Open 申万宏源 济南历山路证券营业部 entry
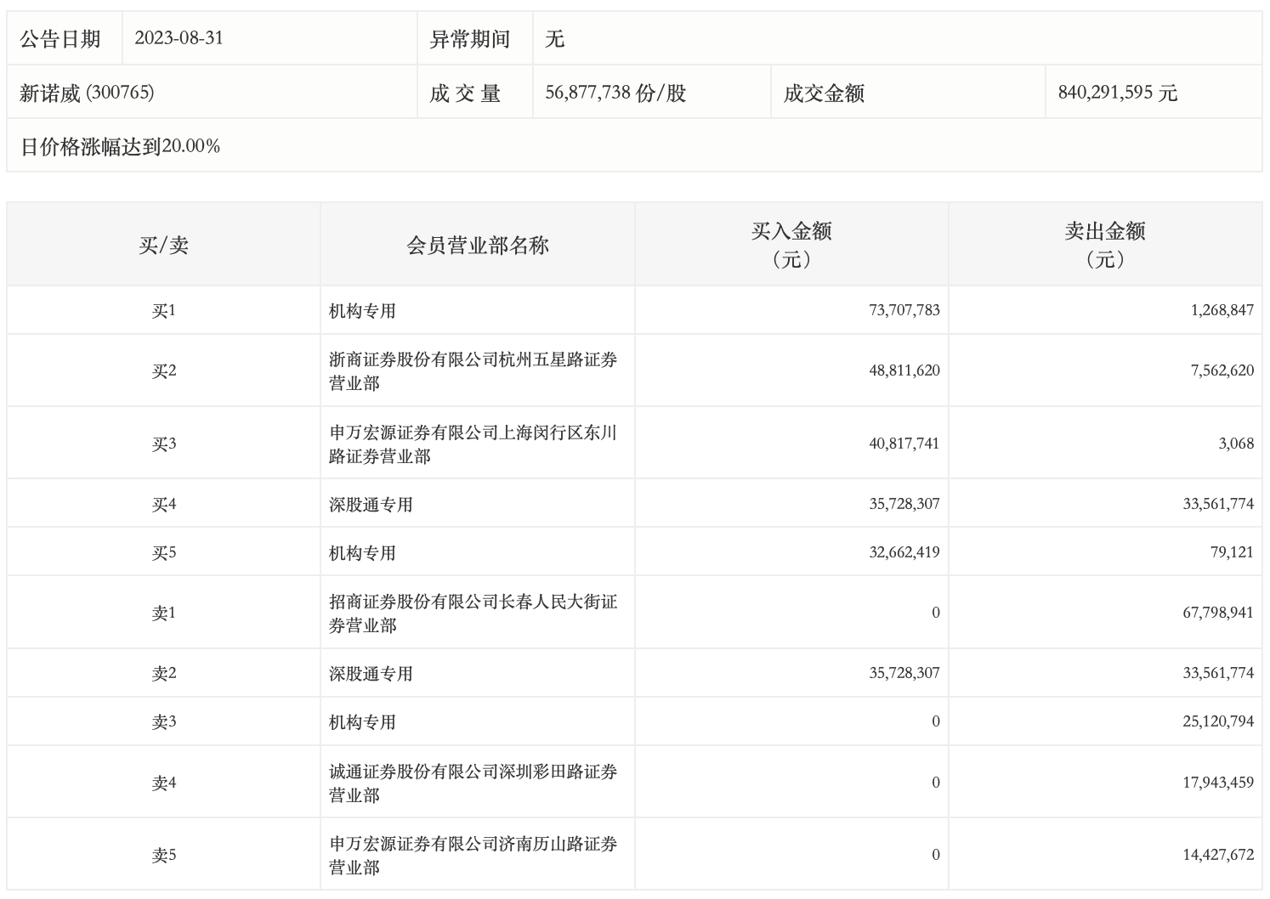Image resolution: width=1270 pixels, height=899 pixels. click(473, 856)
